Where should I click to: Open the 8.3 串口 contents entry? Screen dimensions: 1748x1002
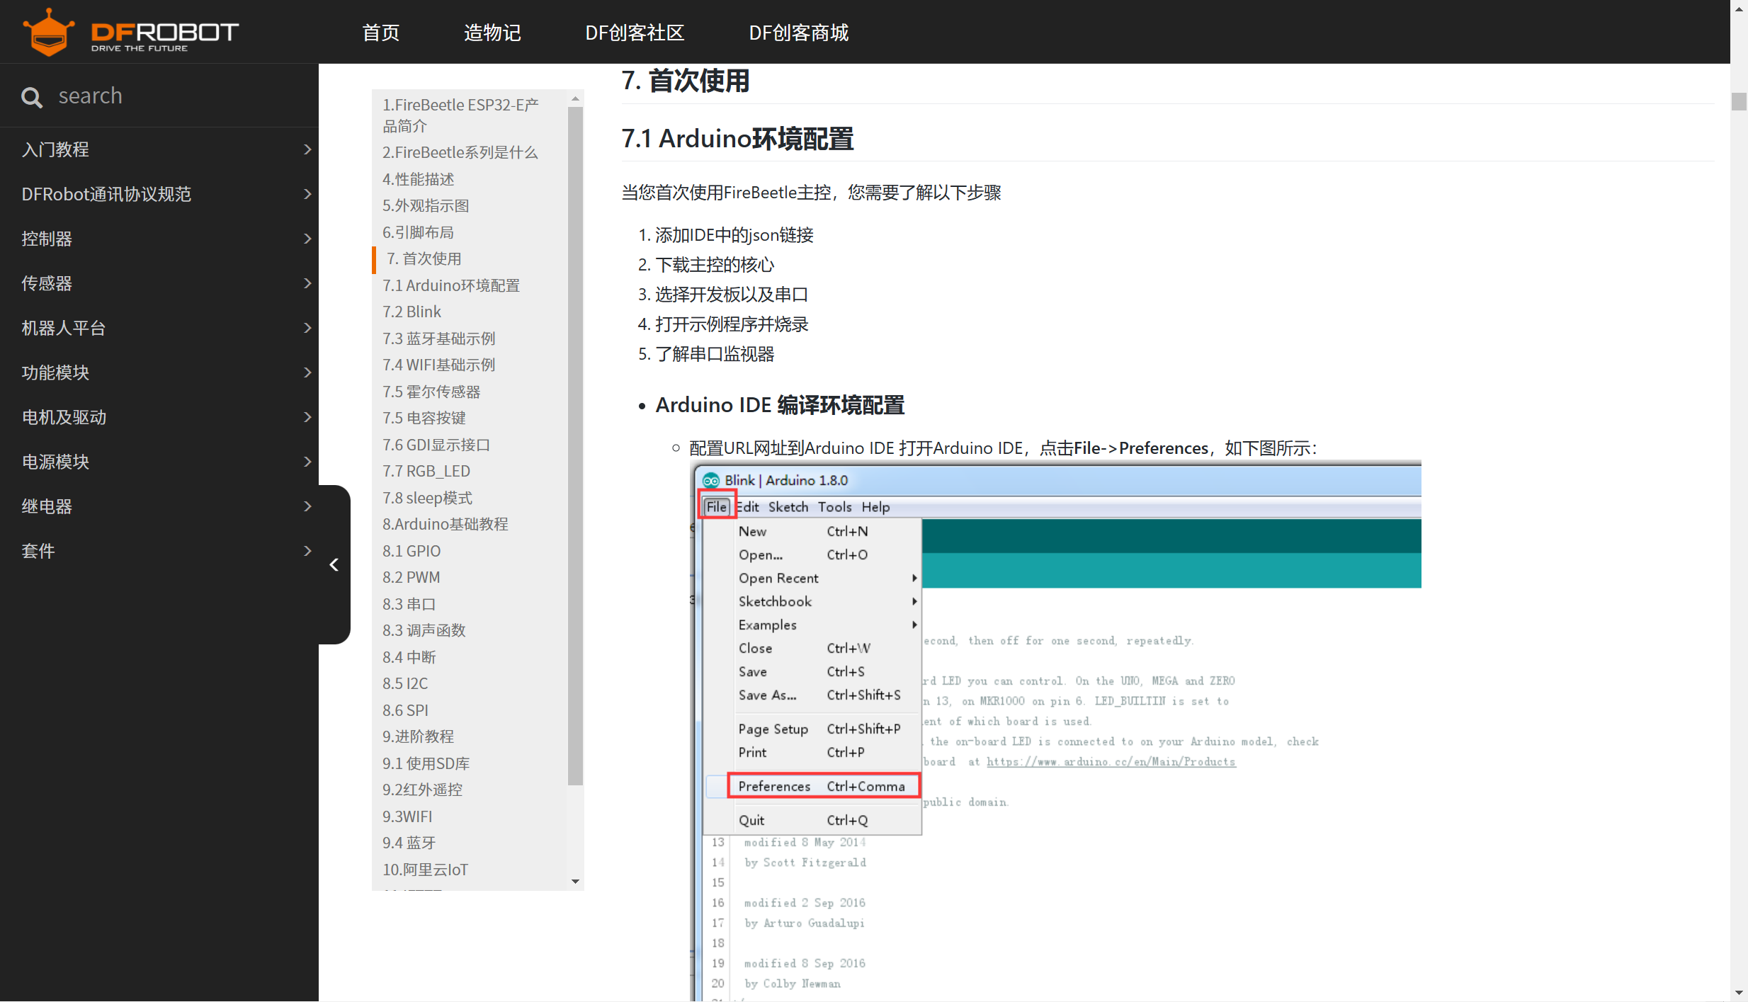[x=409, y=604]
